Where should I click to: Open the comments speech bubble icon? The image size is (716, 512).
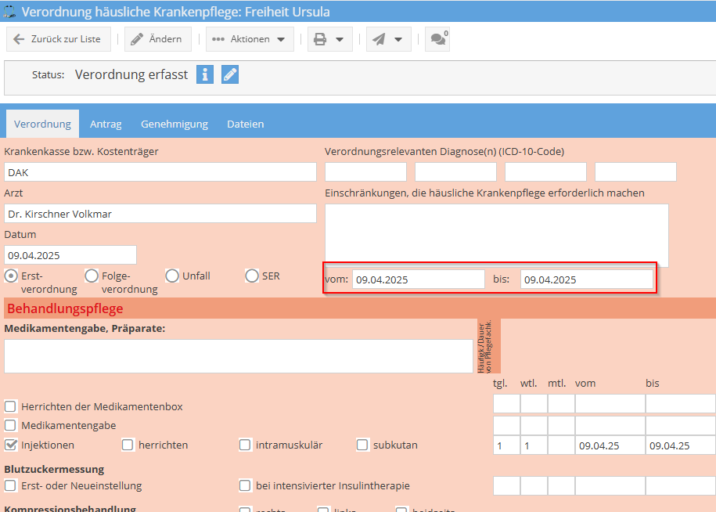coord(437,39)
